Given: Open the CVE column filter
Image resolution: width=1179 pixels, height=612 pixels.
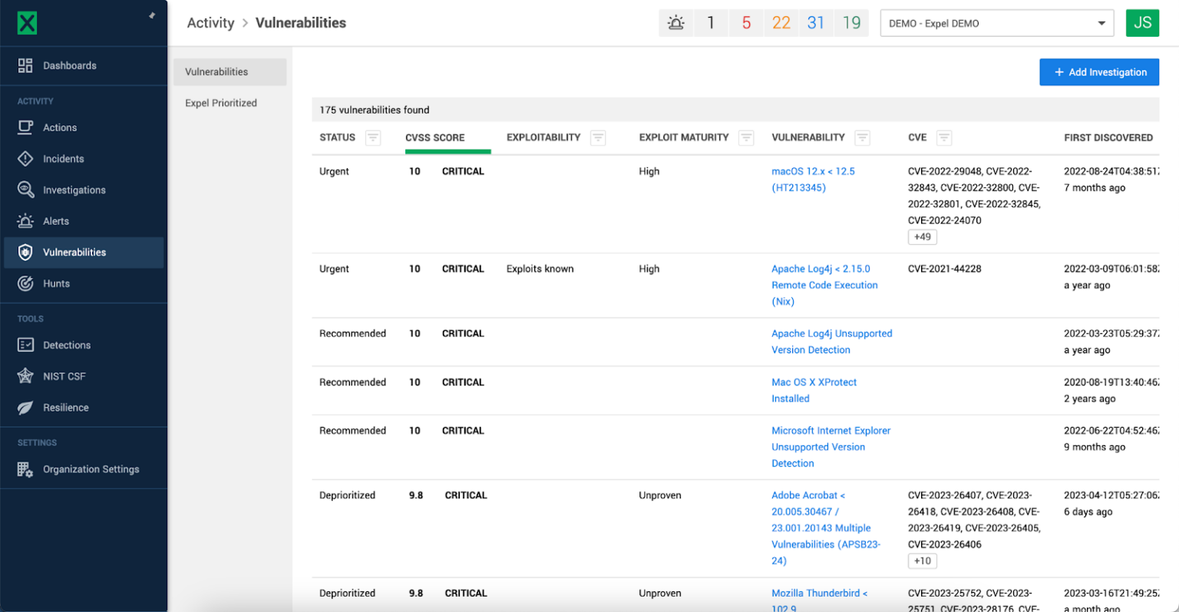Looking at the screenshot, I should (x=944, y=138).
